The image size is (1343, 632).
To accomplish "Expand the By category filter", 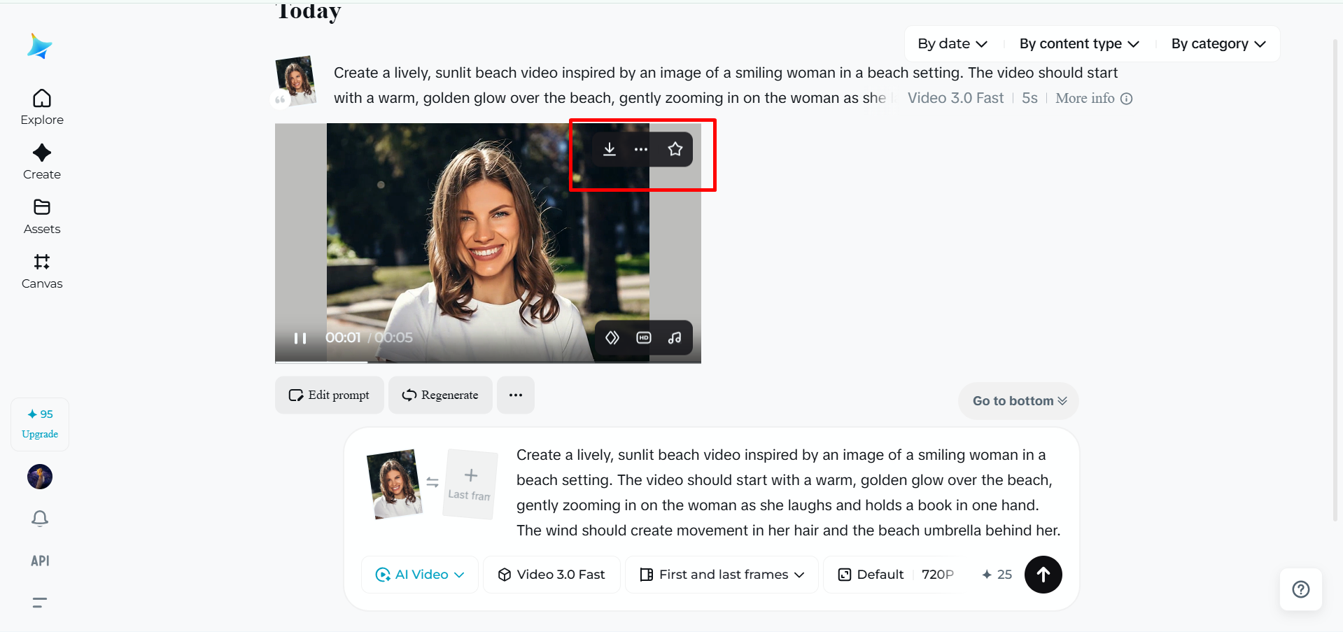I will [x=1218, y=44].
